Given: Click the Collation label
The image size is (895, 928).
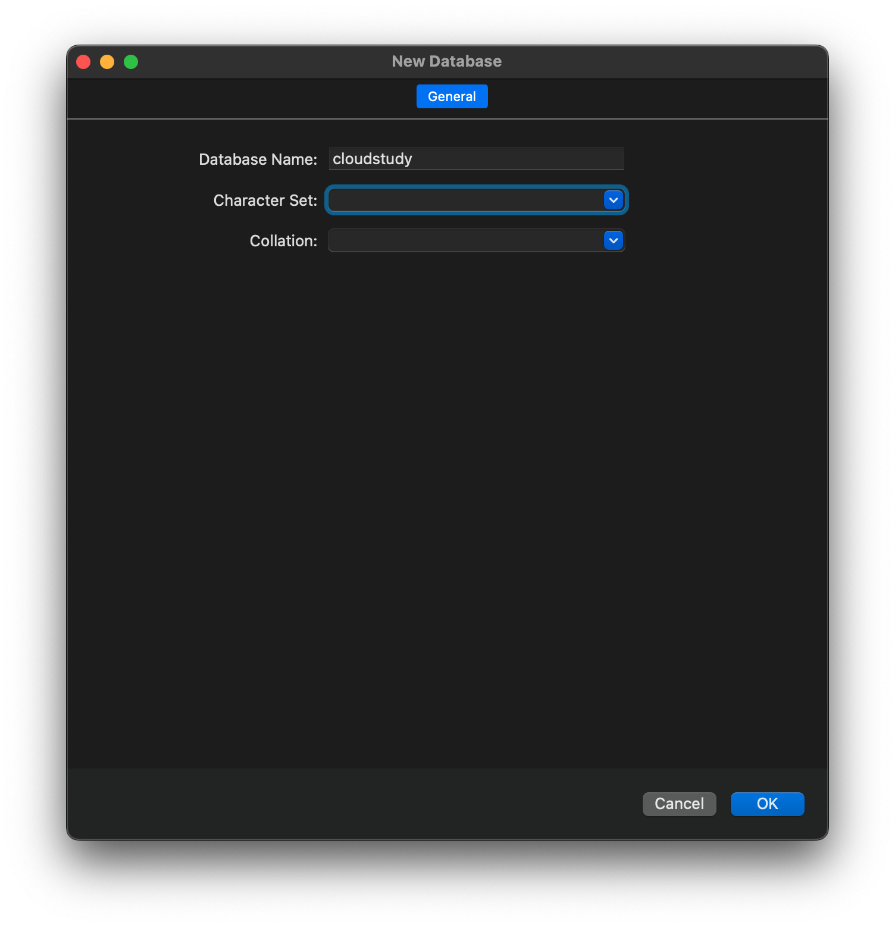Looking at the screenshot, I should (x=283, y=241).
